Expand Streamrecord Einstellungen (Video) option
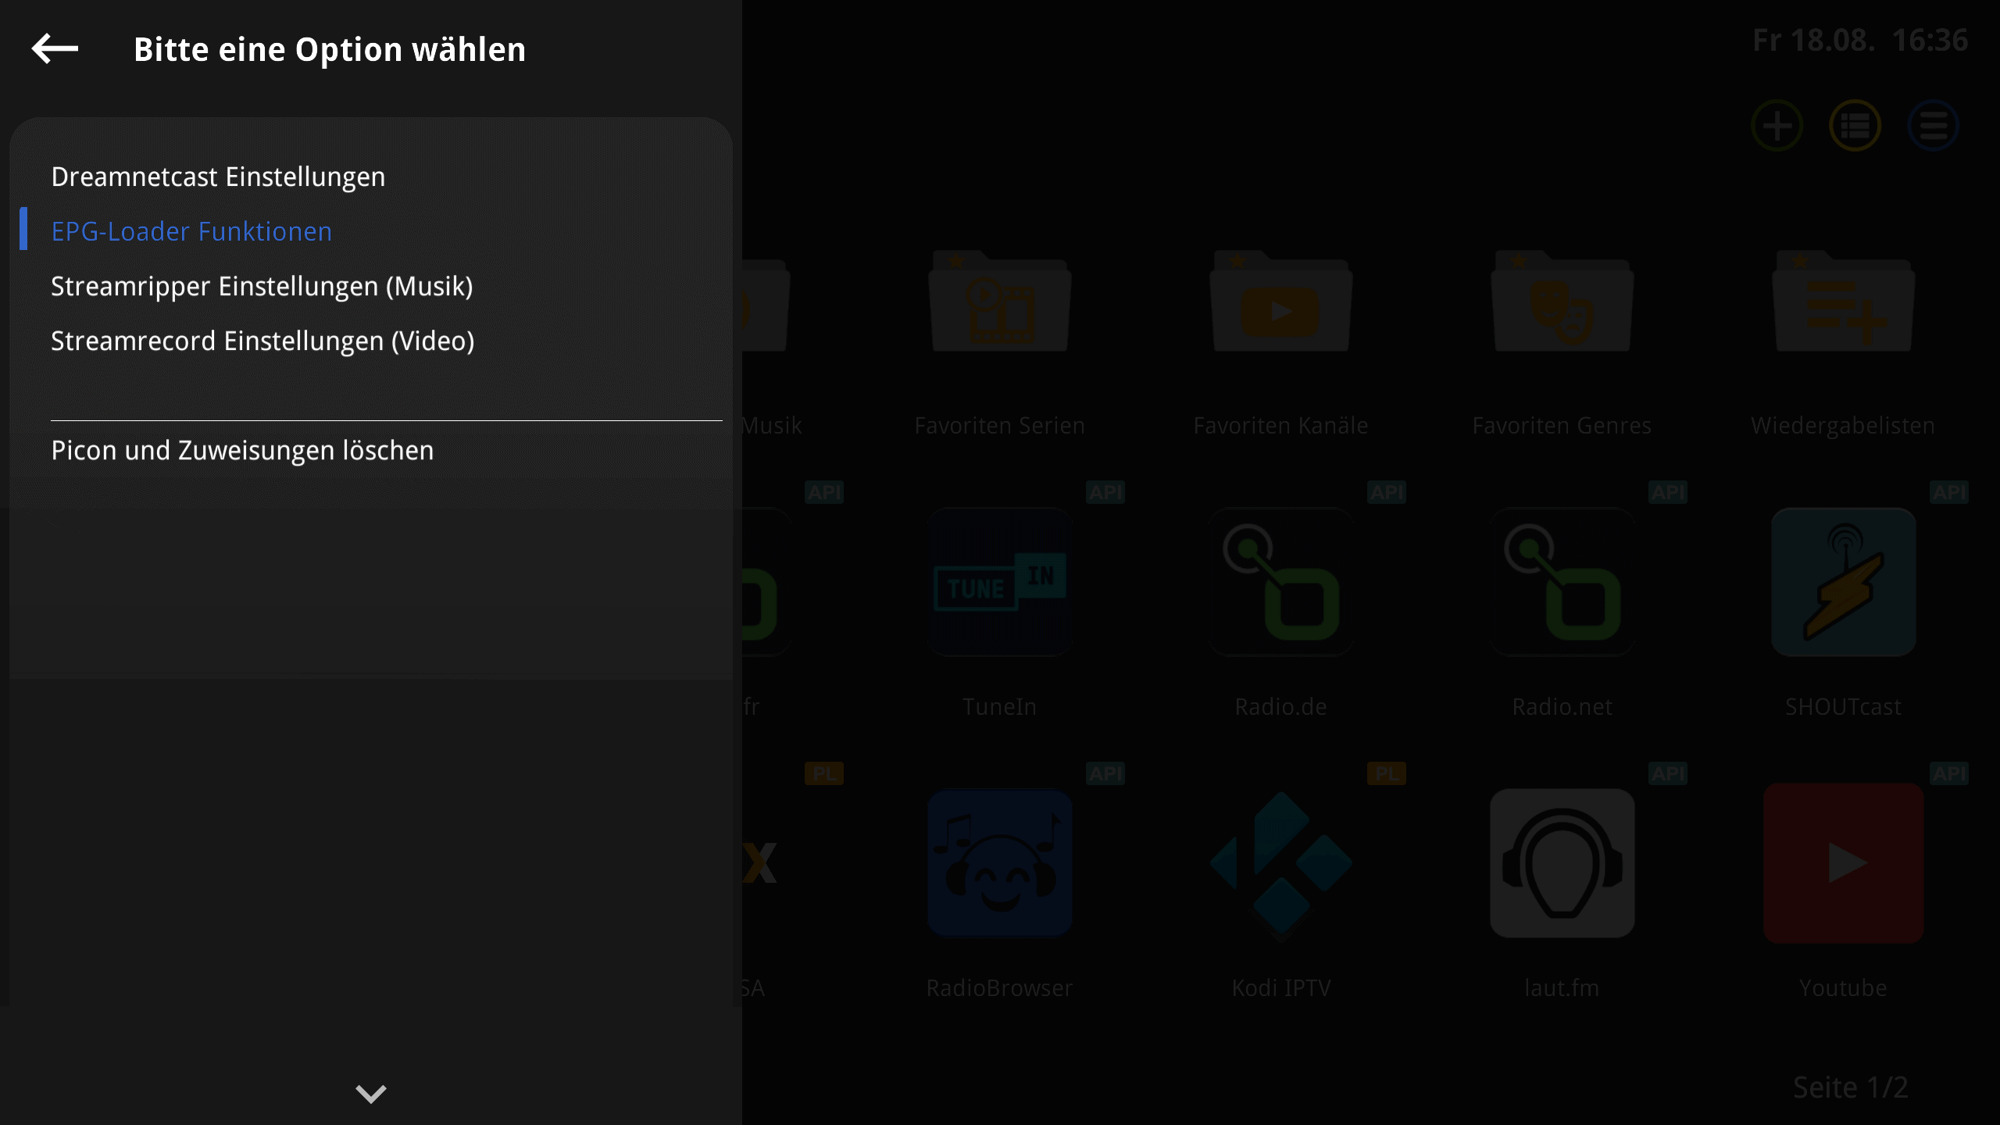 [262, 341]
